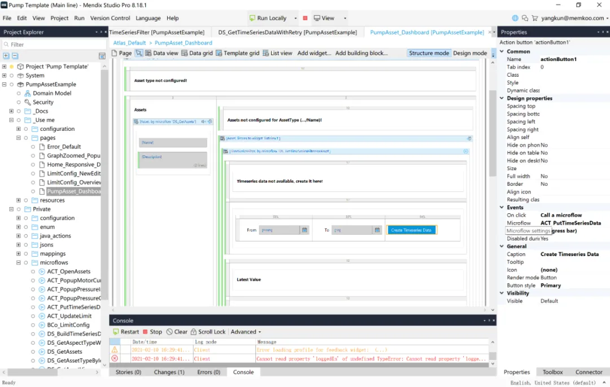Image resolution: width=610 pixels, height=387 pixels.
Task: Click Add widget... in toolbar
Action: click(x=314, y=53)
